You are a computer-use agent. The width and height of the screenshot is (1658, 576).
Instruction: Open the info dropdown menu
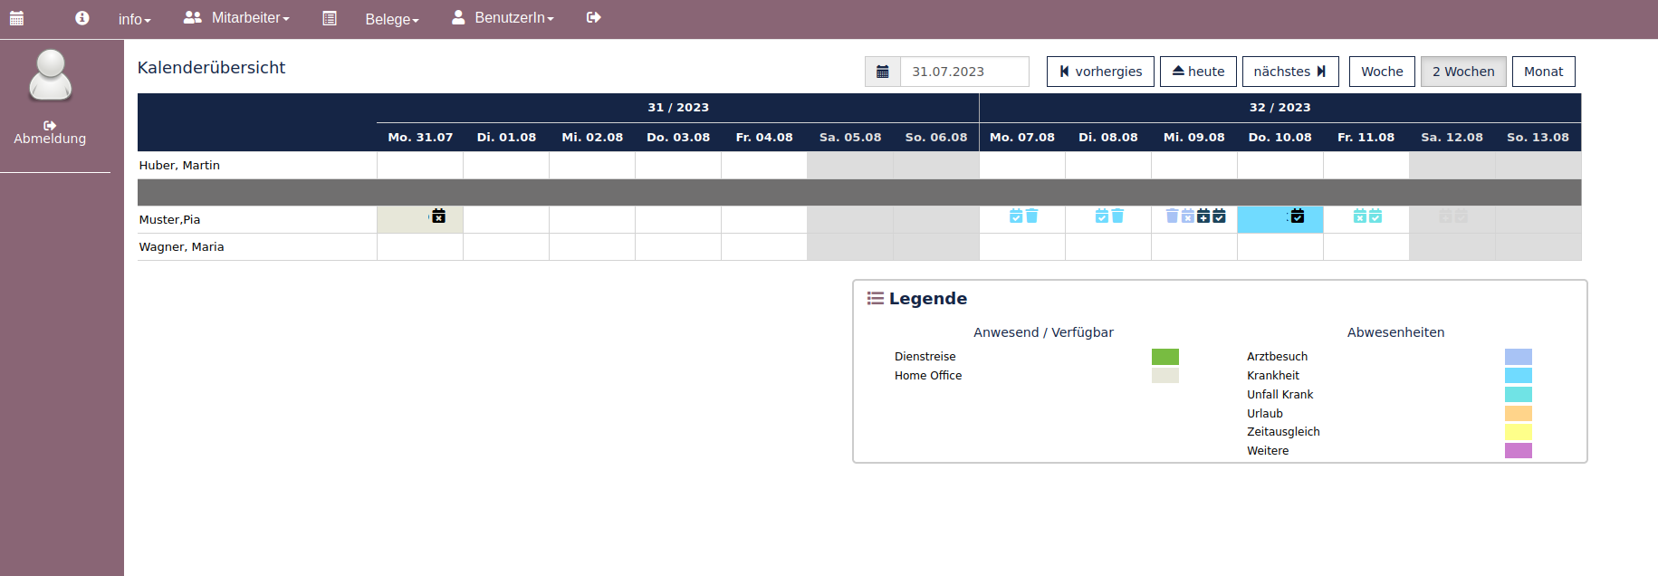pyautogui.click(x=134, y=19)
